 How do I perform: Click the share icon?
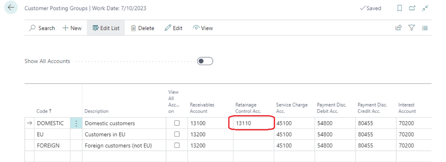click(x=399, y=28)
